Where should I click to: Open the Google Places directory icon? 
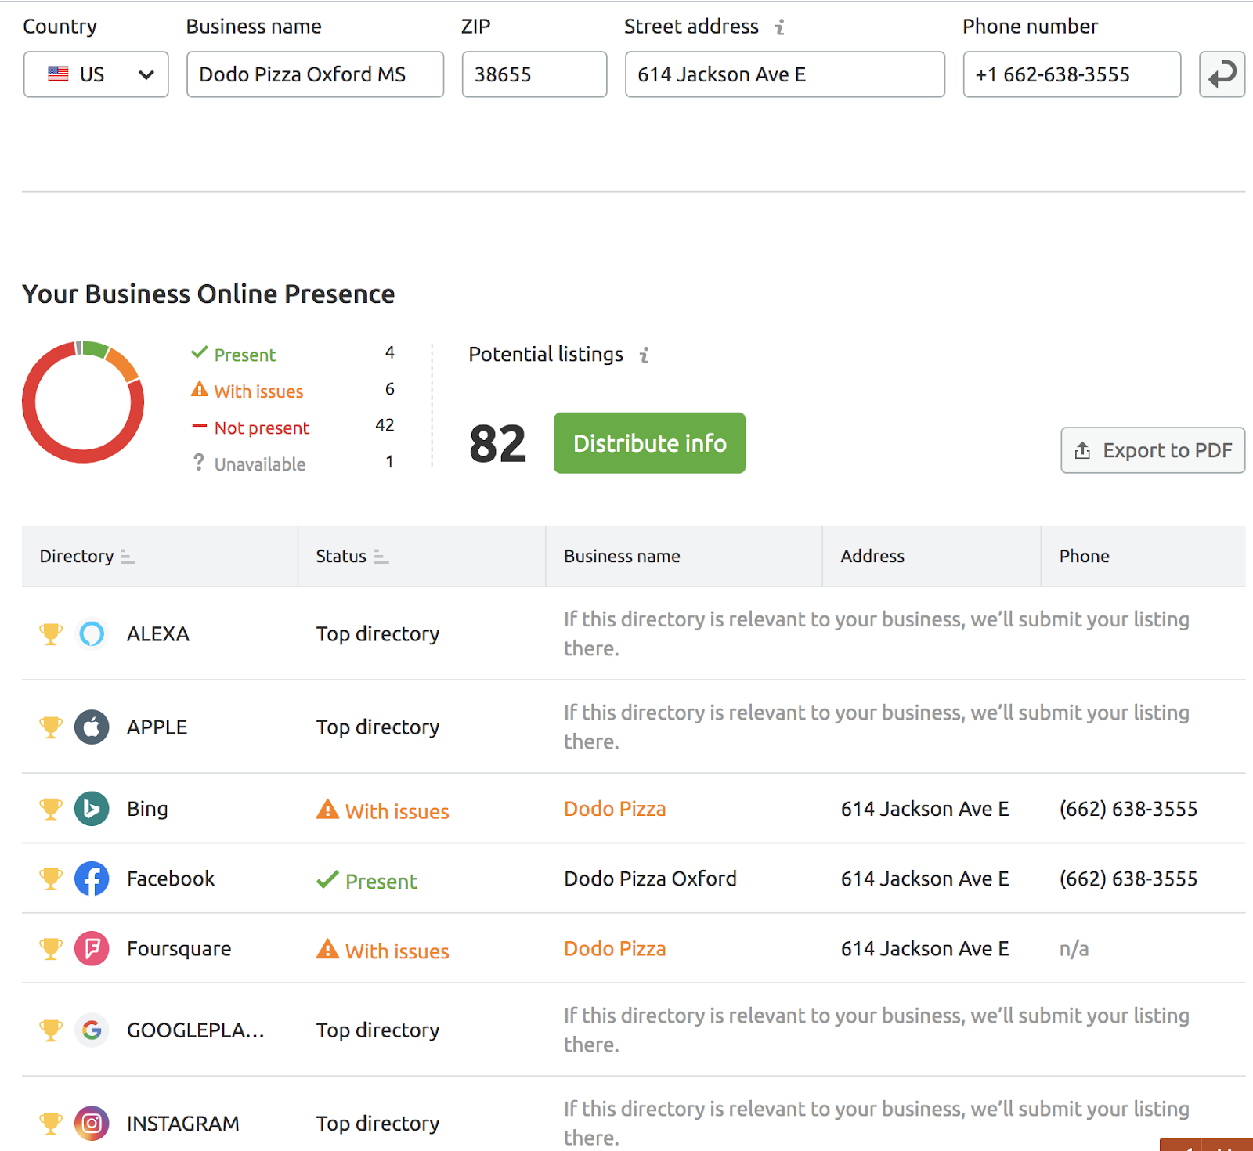point(92,1030)
